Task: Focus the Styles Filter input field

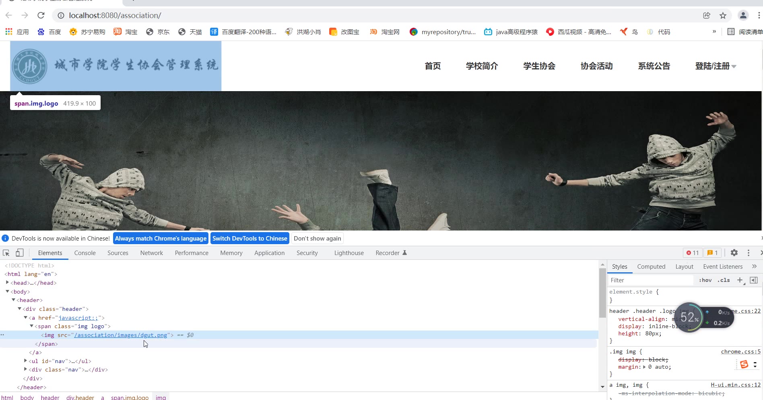Action: click(x=651, y=280)
